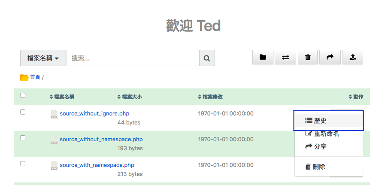
Task: Sort by 檔案大小 column header
Action: pyautogui.click(x=129, y=97)
